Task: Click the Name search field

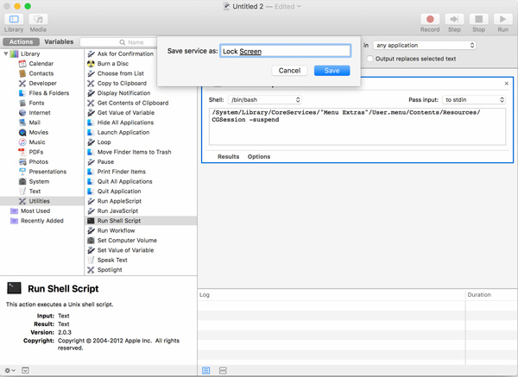Action: tap(118, 42)
